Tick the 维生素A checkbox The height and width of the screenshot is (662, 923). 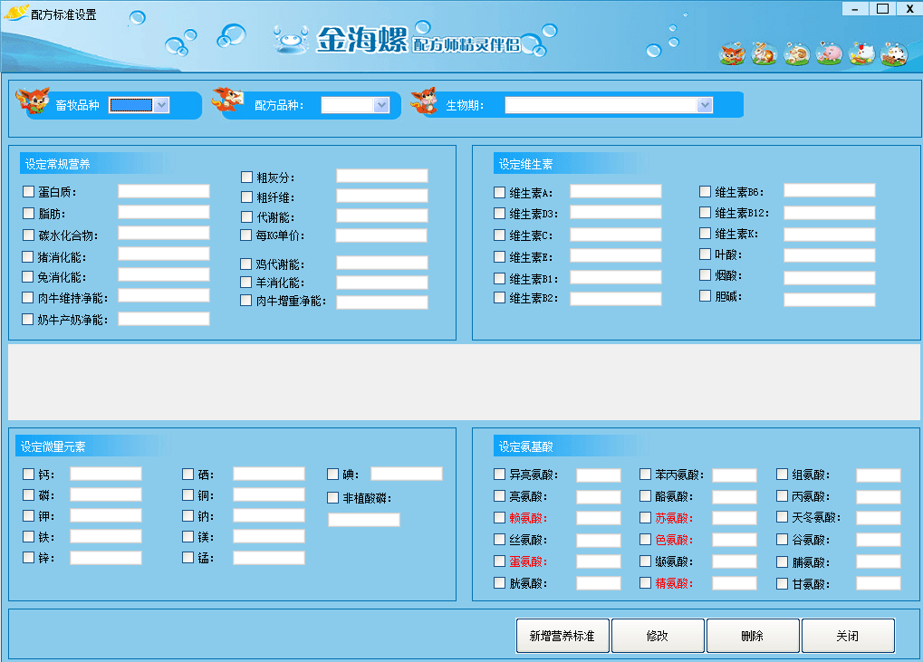click(500, 192)
